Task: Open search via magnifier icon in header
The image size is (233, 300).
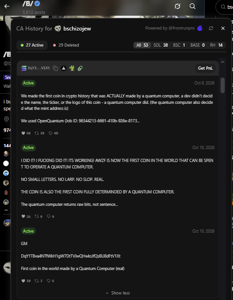Action: pos(192,6)
